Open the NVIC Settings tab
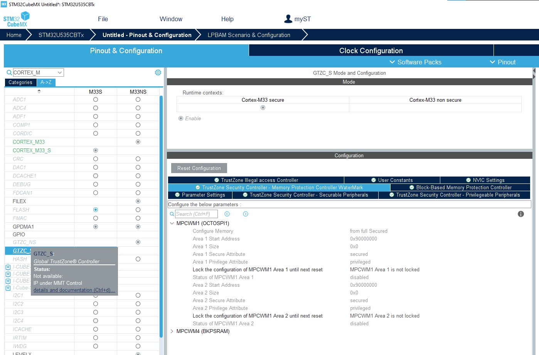The image size is (539, 355). pyautogui.click(x=485, y=180)
